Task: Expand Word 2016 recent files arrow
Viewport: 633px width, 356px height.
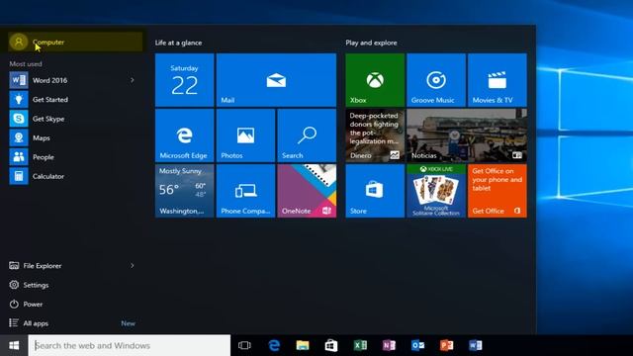Action: 133,80
